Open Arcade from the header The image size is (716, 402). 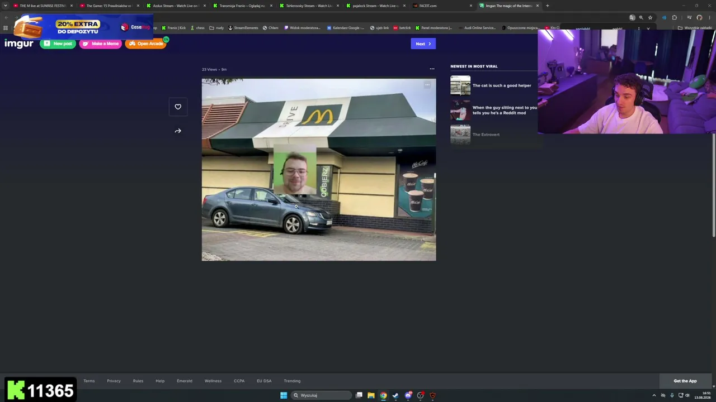145,44
